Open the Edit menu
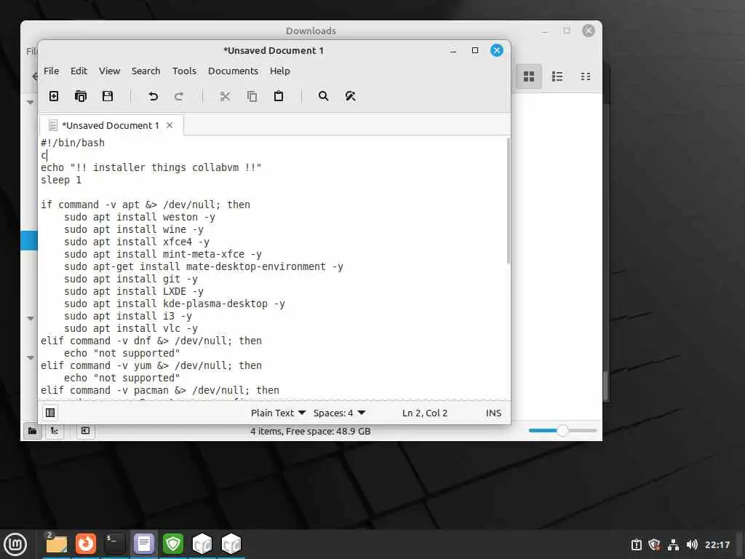The image size is (745, 559). click(79, 71)
